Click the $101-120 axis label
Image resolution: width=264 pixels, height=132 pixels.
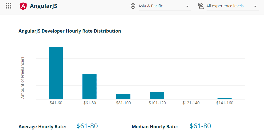[x=157, y=103]
